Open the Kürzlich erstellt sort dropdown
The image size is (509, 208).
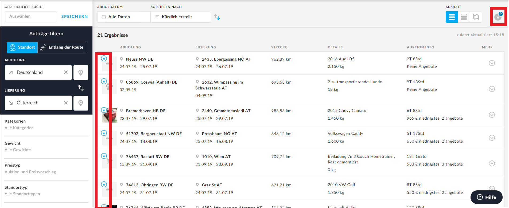[x=181, y=17]
